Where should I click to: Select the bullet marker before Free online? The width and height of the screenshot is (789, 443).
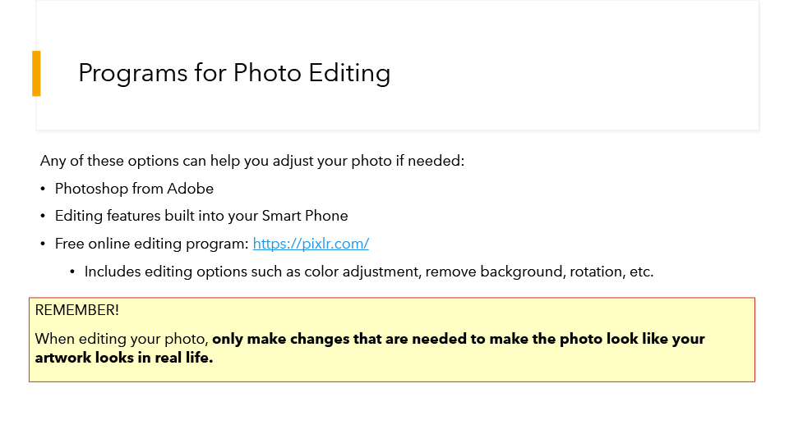43,244
